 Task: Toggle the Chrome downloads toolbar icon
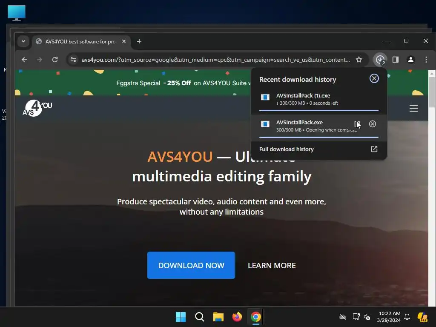point(380,60)
